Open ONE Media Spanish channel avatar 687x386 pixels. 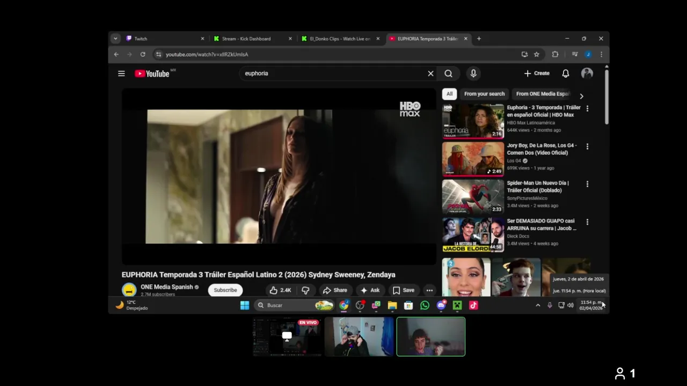click(129, 290)
